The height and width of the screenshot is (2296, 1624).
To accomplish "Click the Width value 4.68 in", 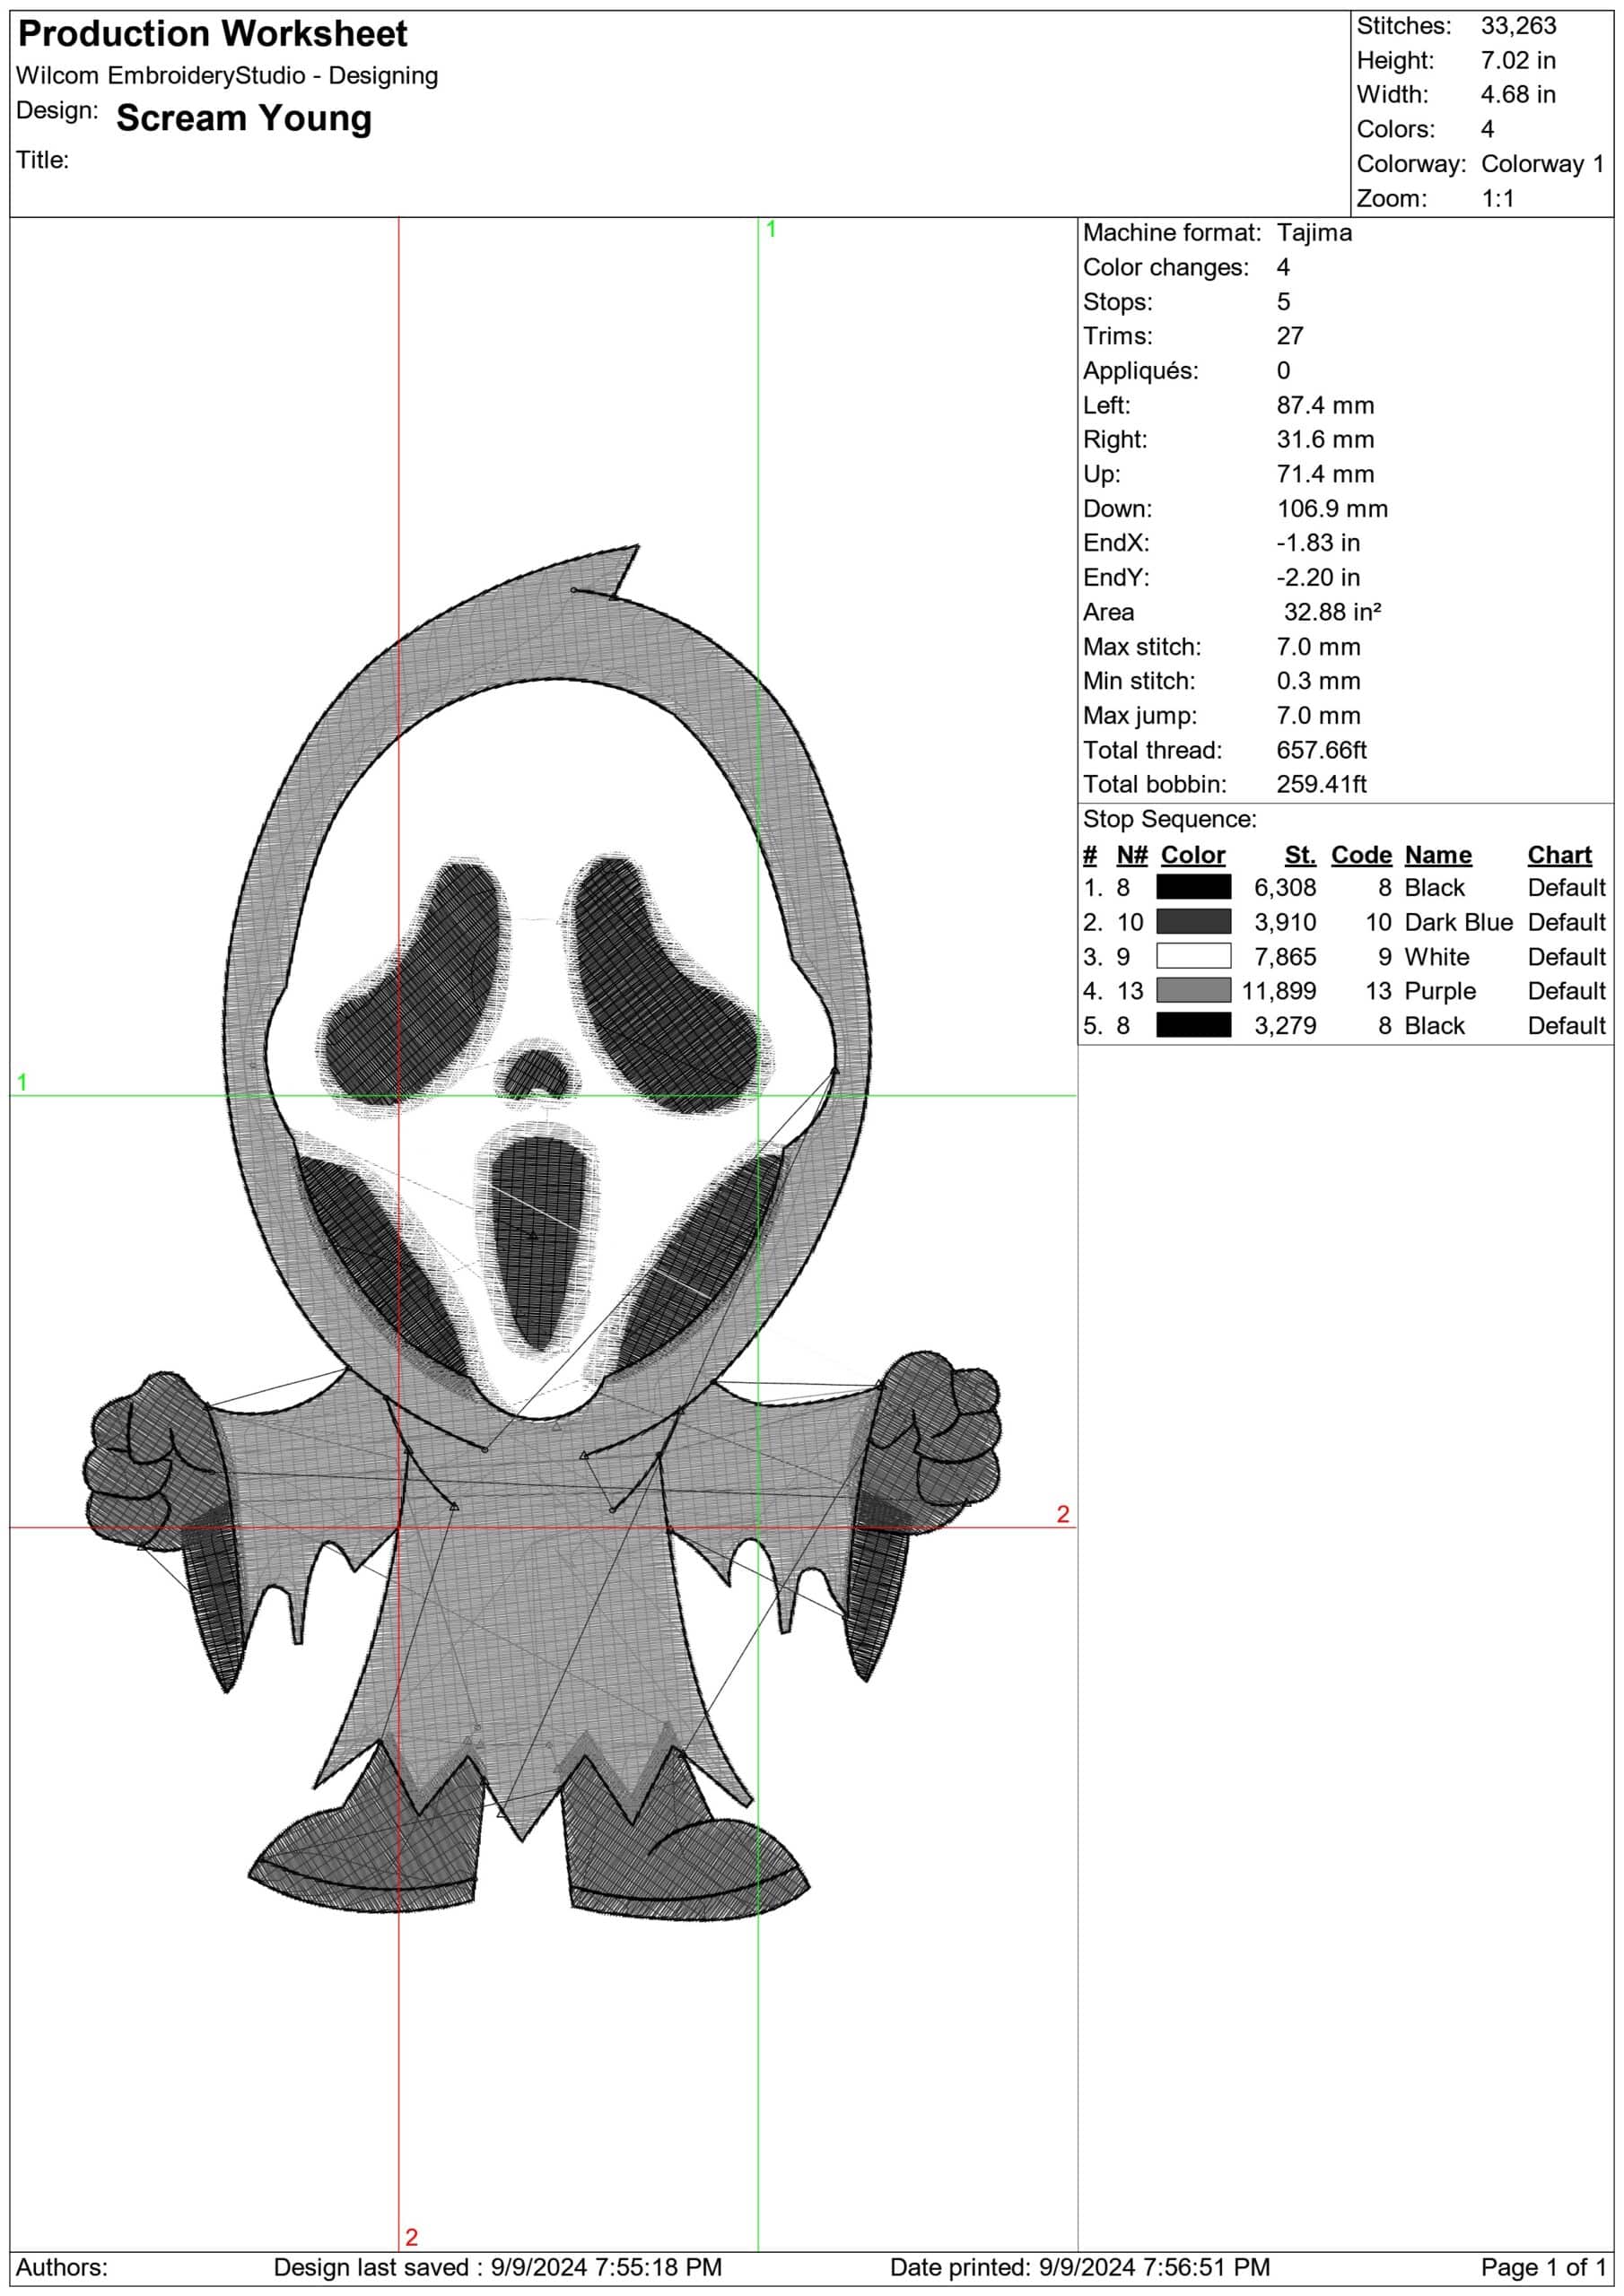I will [x=1518, y=95].
